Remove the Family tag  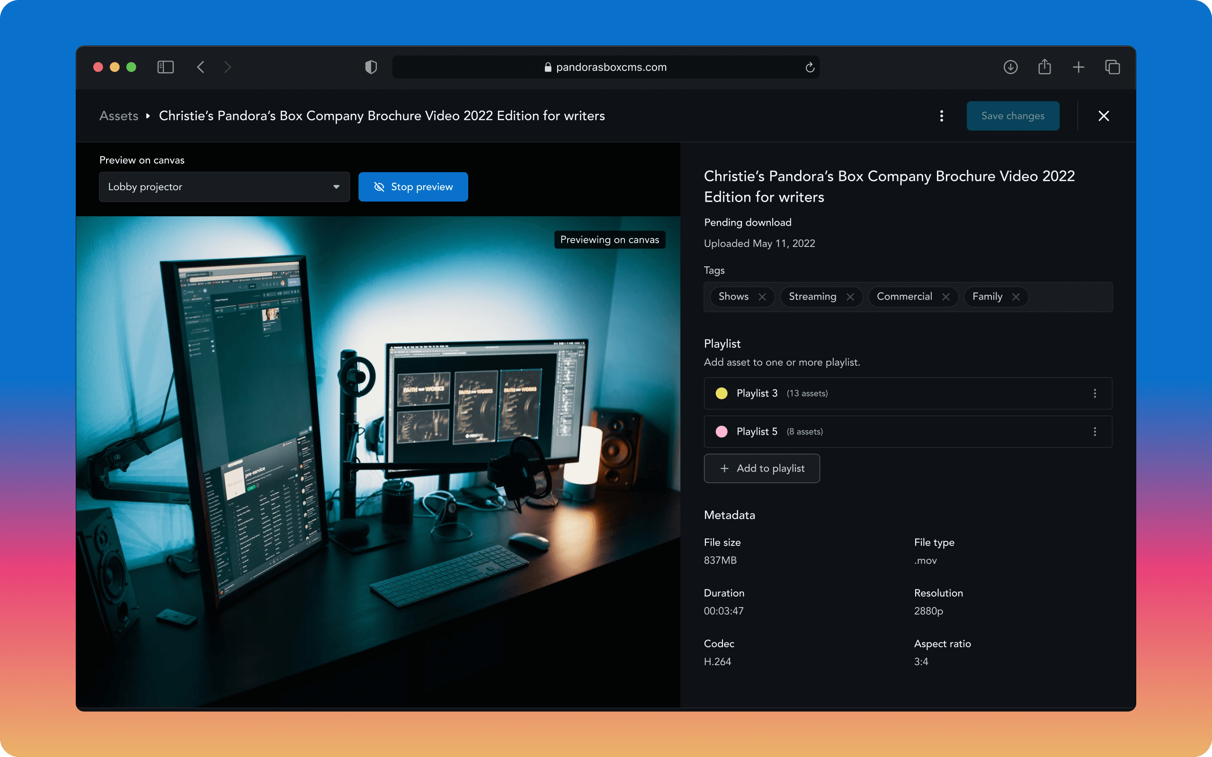tap(1016, 297)
